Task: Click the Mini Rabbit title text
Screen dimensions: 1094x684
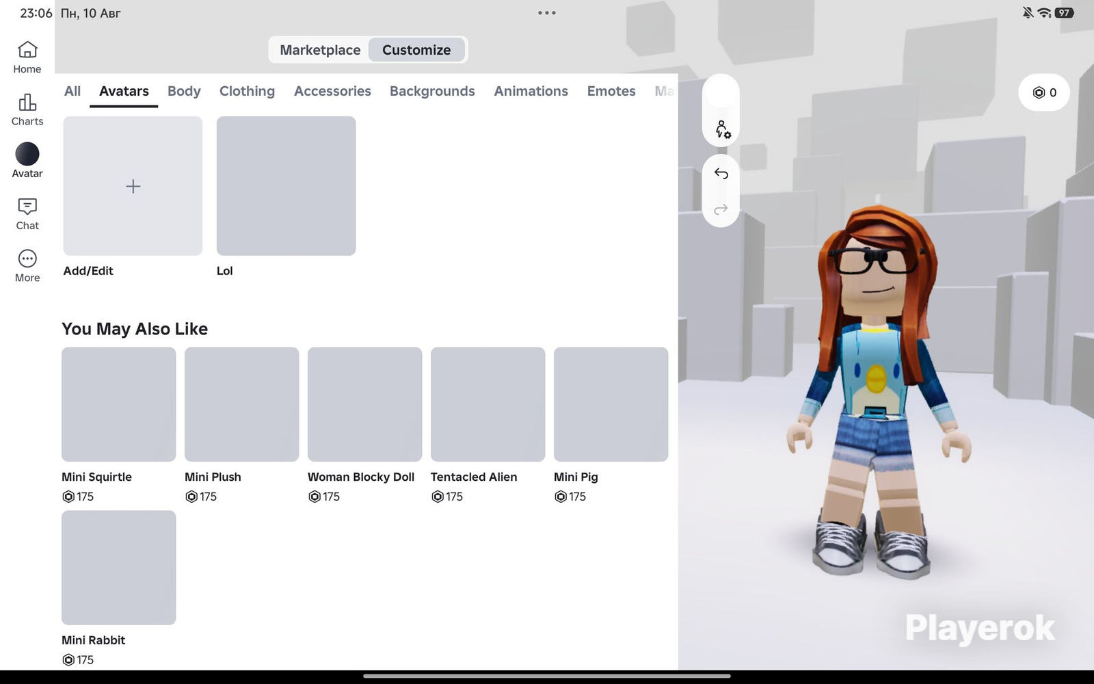Action: 94,640
